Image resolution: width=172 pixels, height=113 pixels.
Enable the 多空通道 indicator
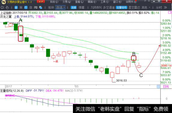109,7
